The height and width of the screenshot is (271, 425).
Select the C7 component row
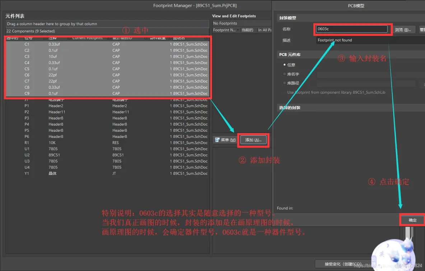[107, 81]
